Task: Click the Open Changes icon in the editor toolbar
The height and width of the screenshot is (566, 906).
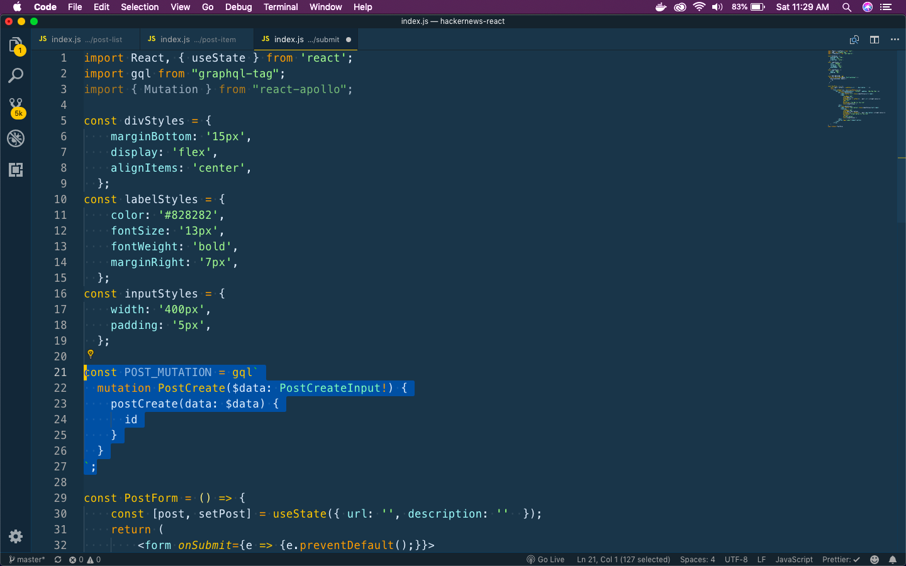Action: (x=854, y=40)
